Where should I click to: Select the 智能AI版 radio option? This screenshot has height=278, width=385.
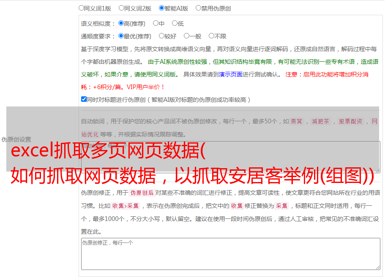(x=161, y=8)
